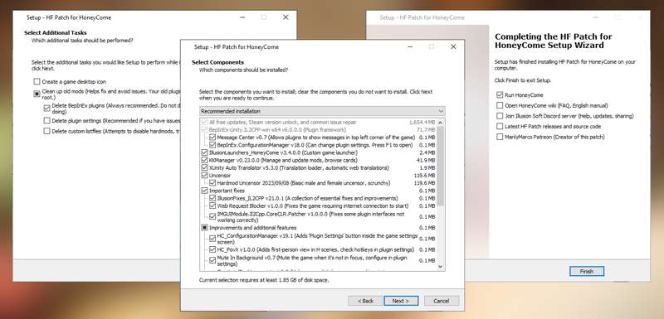
Task: Enable Latest HF Patch releases checkbox
Action: point(500,126)
